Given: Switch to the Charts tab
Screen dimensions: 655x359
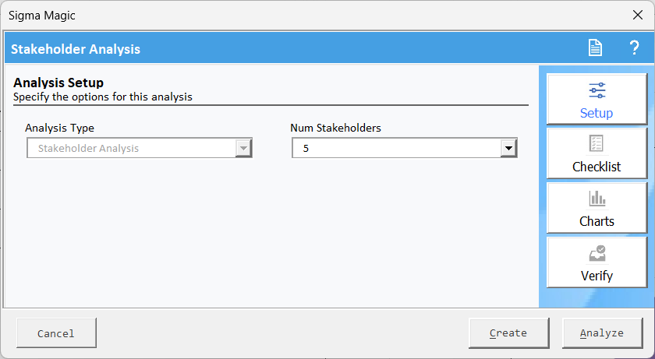Looking at the screenshot, I should (597, 208).
